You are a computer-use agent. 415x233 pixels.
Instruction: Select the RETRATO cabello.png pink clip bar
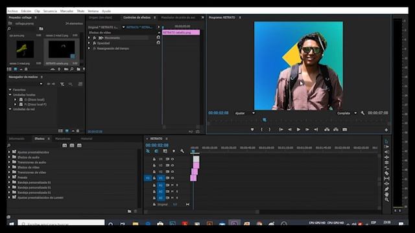coord(181,32)
